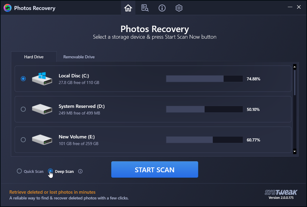This screenshot has height=207, width=307.
Task: Open the Home screen icon
Action: [128, 8]
